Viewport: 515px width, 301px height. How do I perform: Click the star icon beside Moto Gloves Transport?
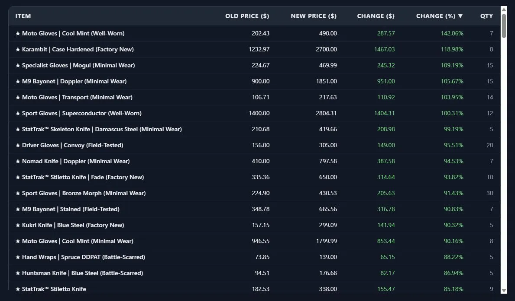18,97
